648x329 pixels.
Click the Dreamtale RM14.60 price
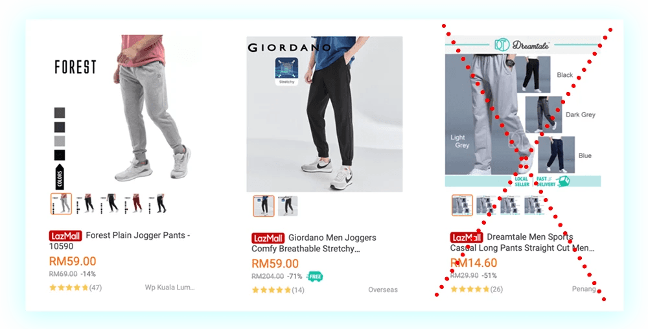[x=474, y=263]
